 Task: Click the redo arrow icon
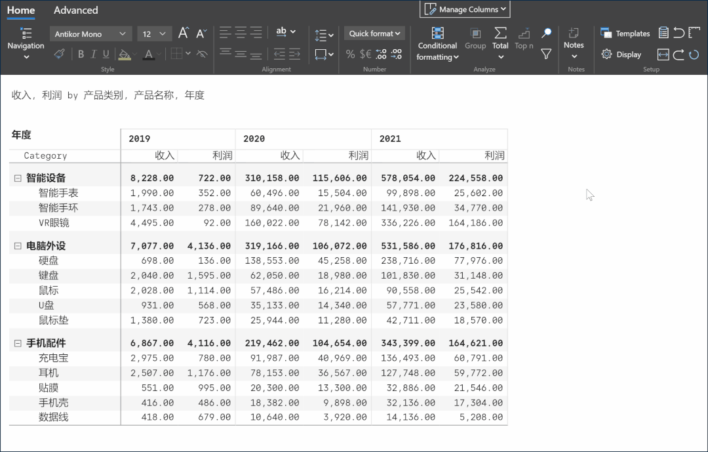pos(678,54)
